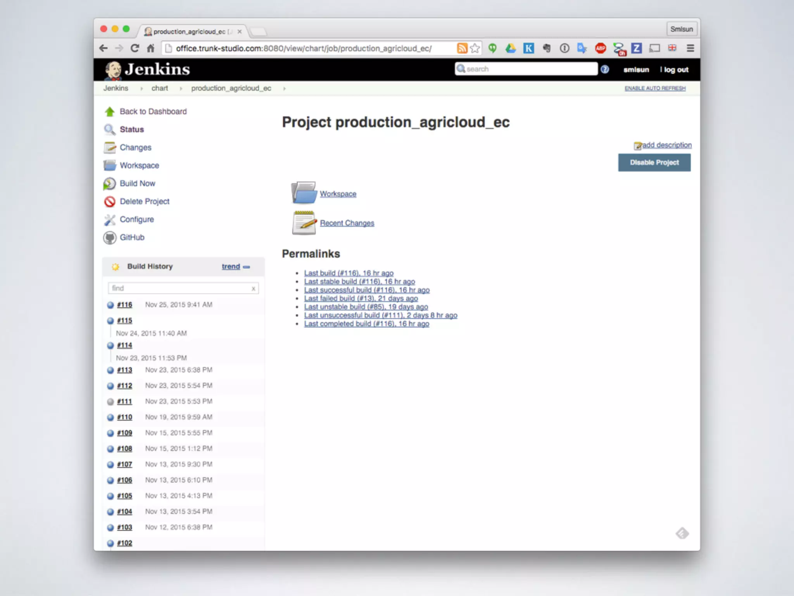
Task: Click the Jenkins butler logo
Action: coord(113,70)
